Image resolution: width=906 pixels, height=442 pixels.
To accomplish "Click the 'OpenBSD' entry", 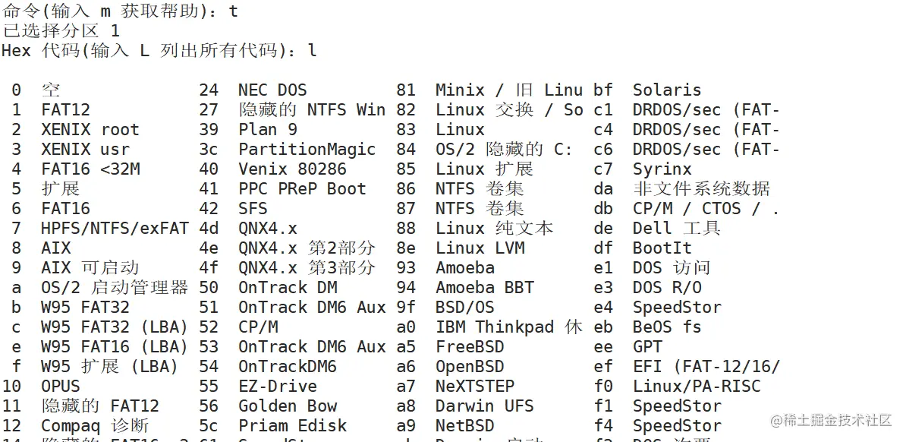I will [x=470, y=366].
